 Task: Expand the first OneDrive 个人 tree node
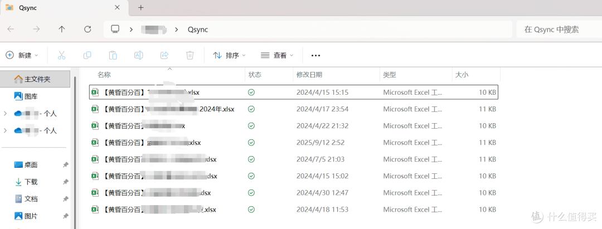5,113
